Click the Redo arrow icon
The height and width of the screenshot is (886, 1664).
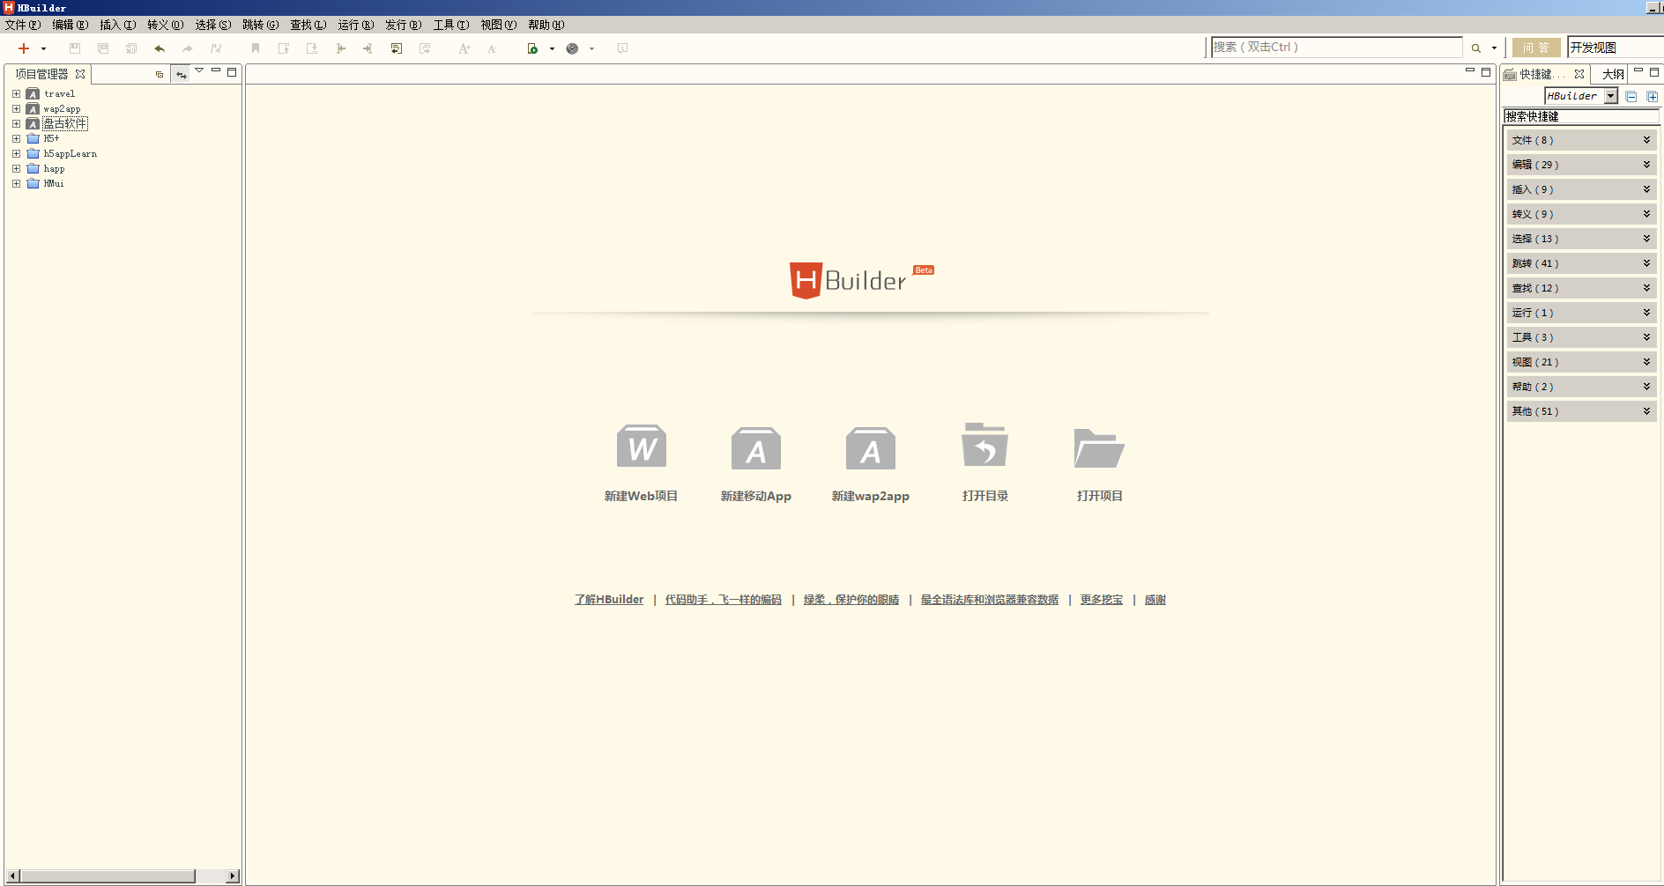pyautogui.click(x=188, y=48)
